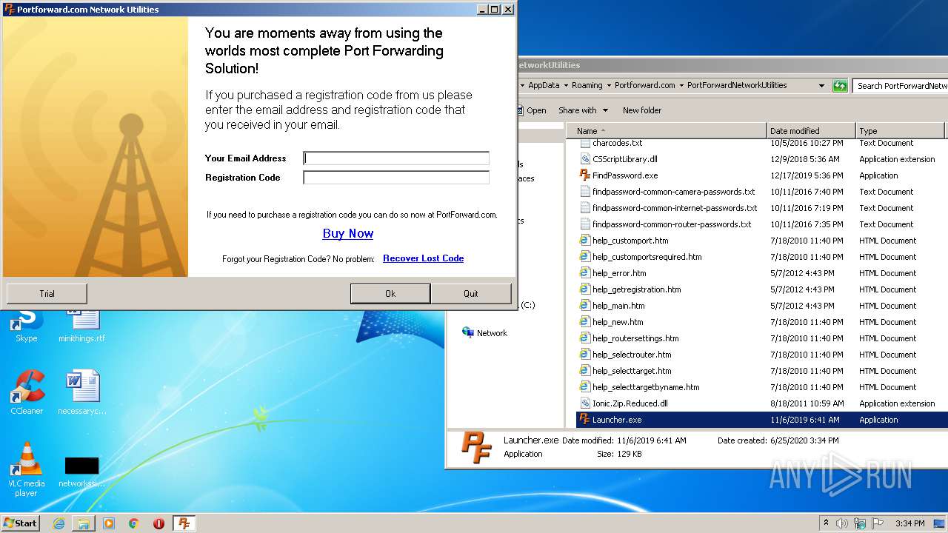Click the volume tray icon
This screenshot has width=948, height=533.
click(842, 523)
